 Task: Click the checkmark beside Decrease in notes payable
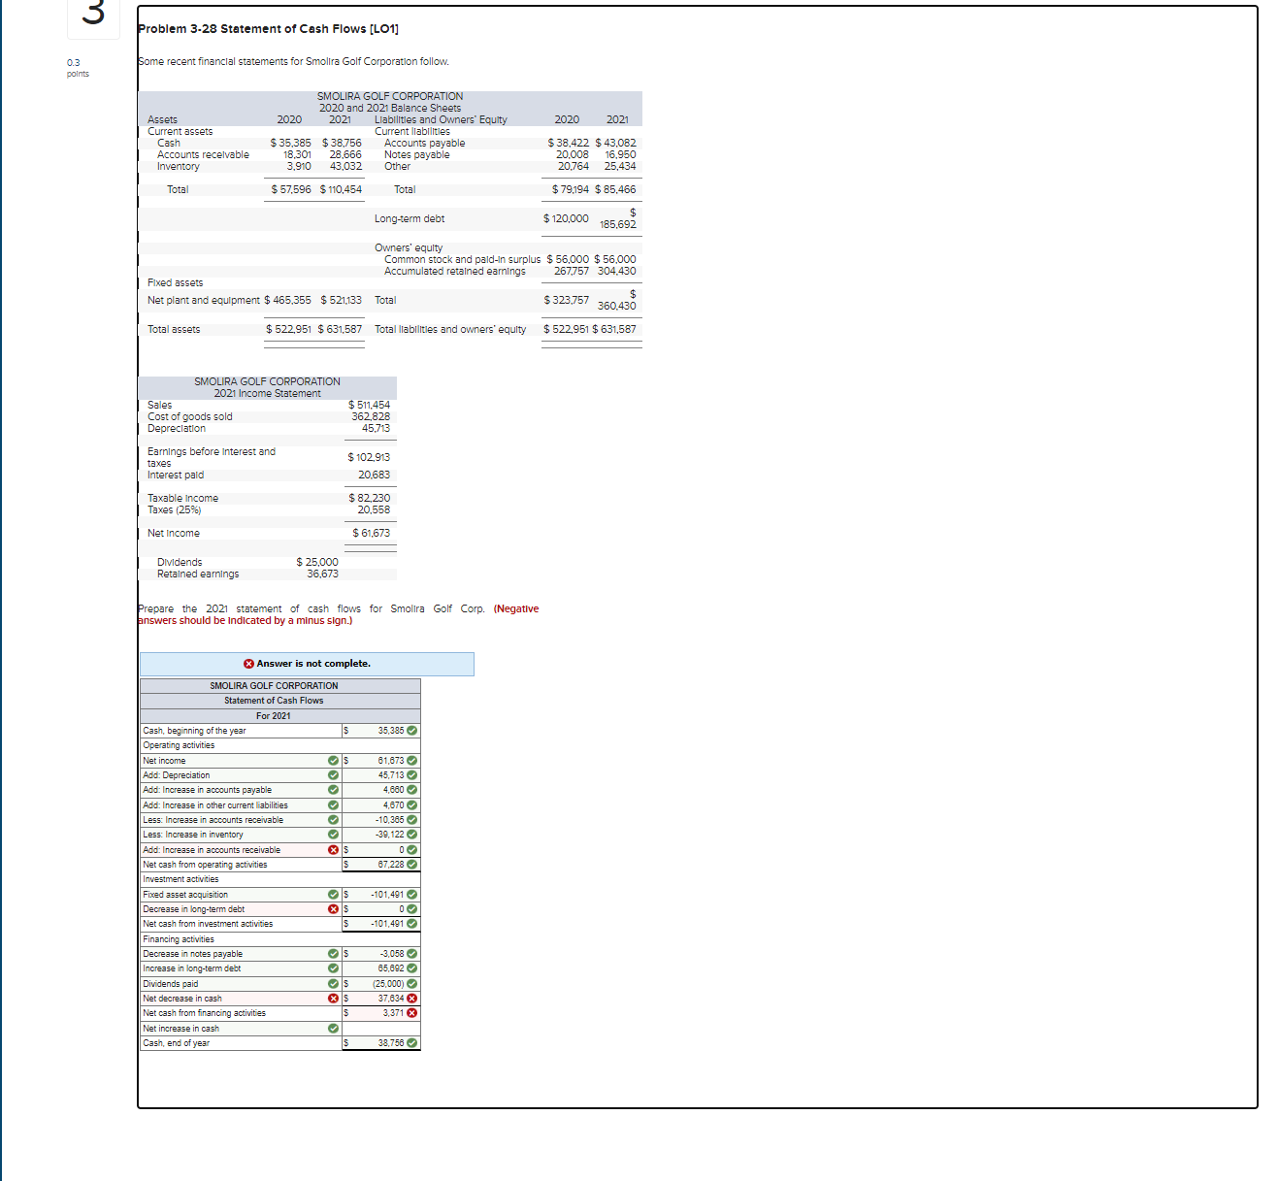pos(331,954)
